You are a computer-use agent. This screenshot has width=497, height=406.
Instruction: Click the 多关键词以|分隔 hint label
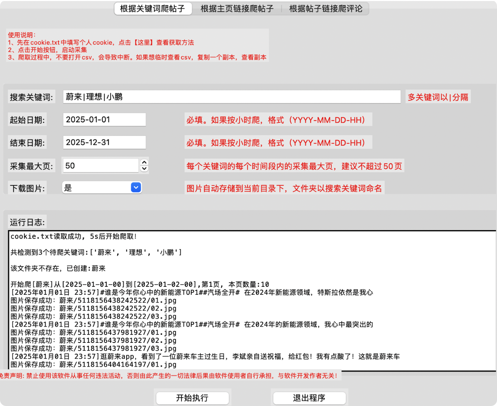[438, 97]
